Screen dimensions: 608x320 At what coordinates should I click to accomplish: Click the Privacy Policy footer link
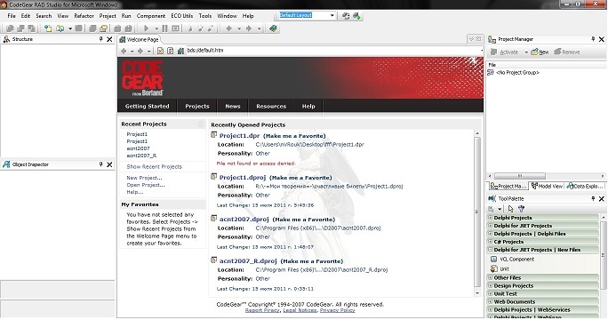(x=337, y=310)
